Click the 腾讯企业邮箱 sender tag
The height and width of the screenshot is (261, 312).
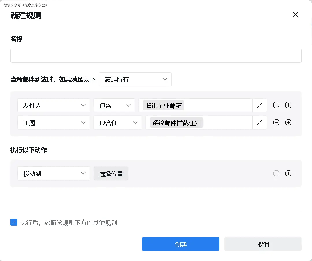(164, 105)
